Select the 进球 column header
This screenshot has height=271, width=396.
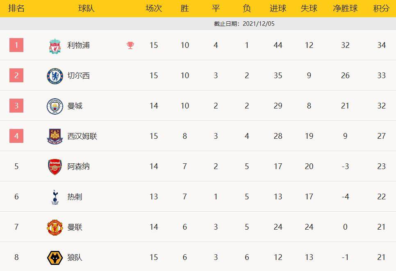[x=278, y=9]
